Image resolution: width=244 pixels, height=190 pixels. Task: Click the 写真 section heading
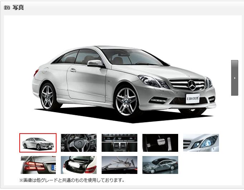tap(18, 7)
